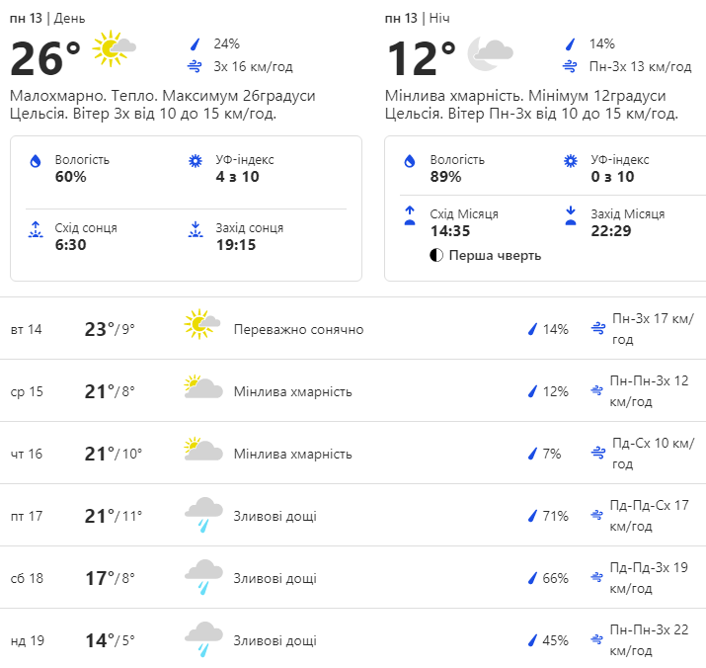Click the daytime partly sunny weather icon
Screen dimensions: 706x668
click(x=113, y=48)
